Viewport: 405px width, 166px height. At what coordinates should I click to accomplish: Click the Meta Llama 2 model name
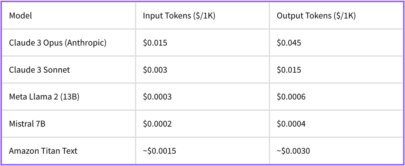tap(33, 97)
